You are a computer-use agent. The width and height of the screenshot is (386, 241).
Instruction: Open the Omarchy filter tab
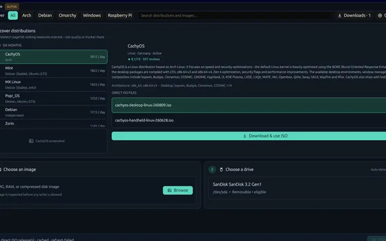click(x=68, y=15)
